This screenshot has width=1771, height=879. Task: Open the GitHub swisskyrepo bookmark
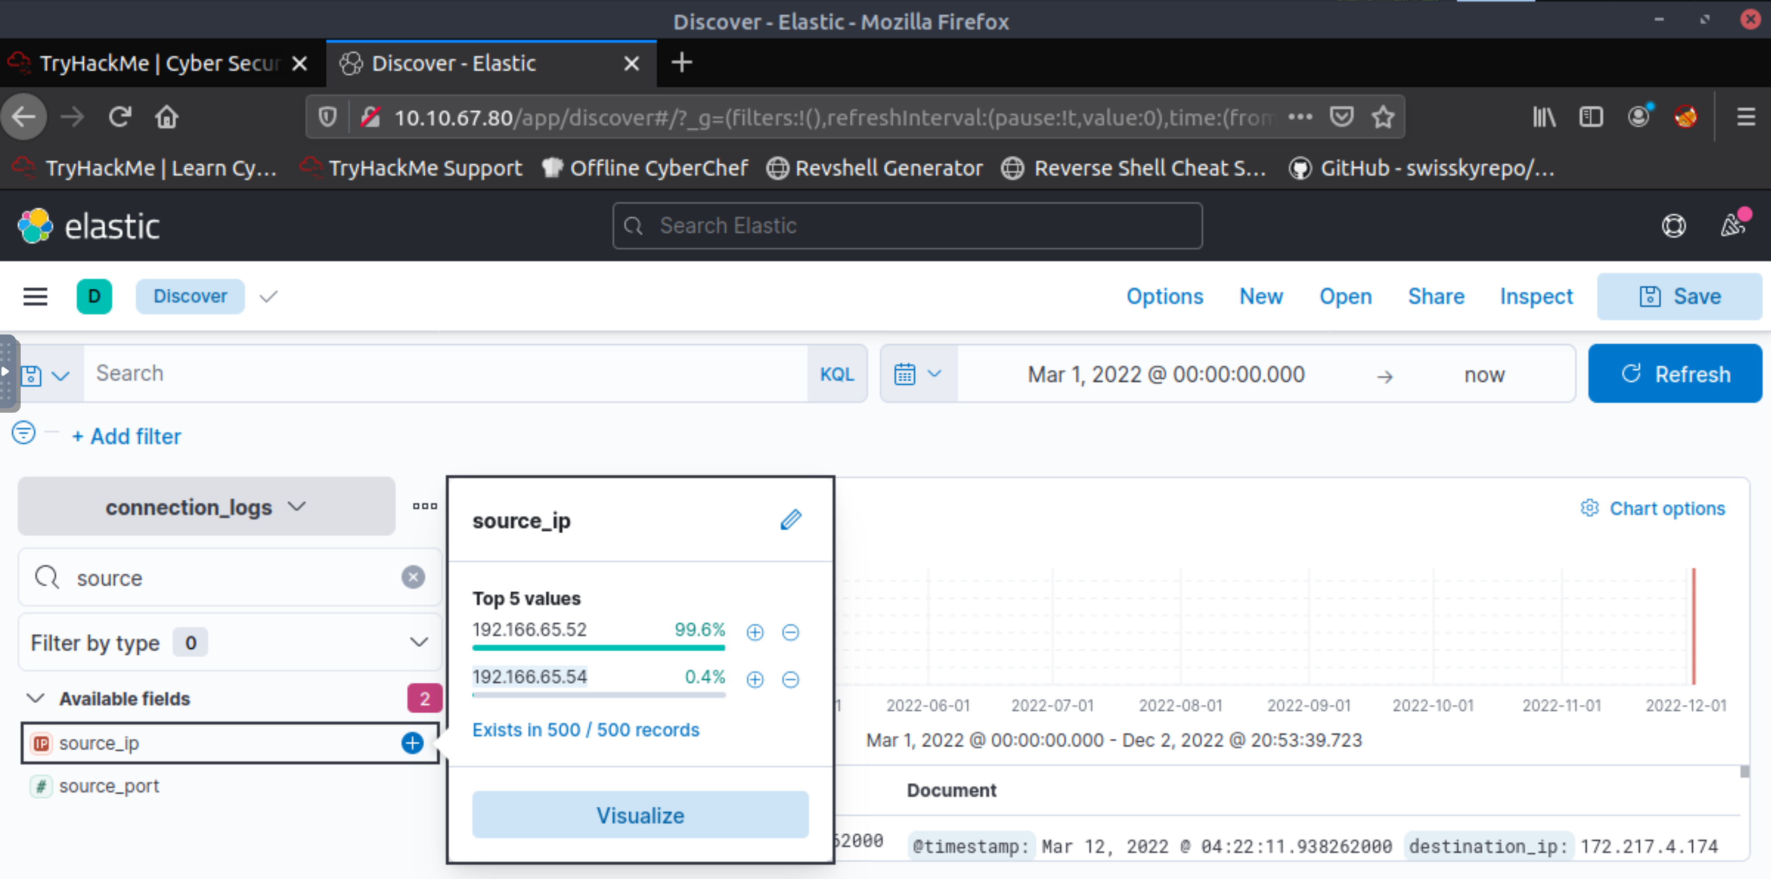tap(1422, 168)
